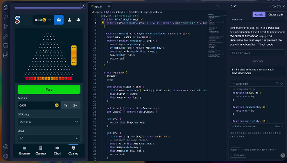Viewport: 287px width, 163px height.
Task: Close the chat panel with the X icon
Action: [284, 6]
